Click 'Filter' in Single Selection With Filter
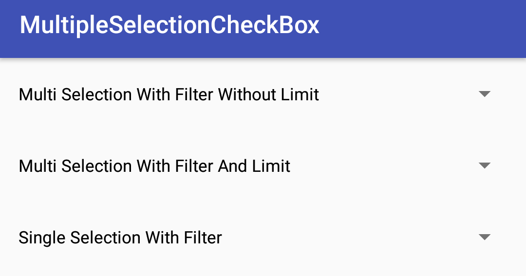The width and height of the screenshot is (526, 276). (203, 238)
